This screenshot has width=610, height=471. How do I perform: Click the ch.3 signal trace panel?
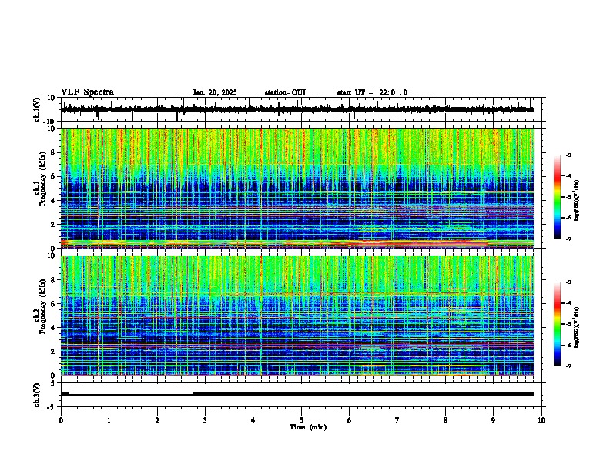[x=301, y=395]
